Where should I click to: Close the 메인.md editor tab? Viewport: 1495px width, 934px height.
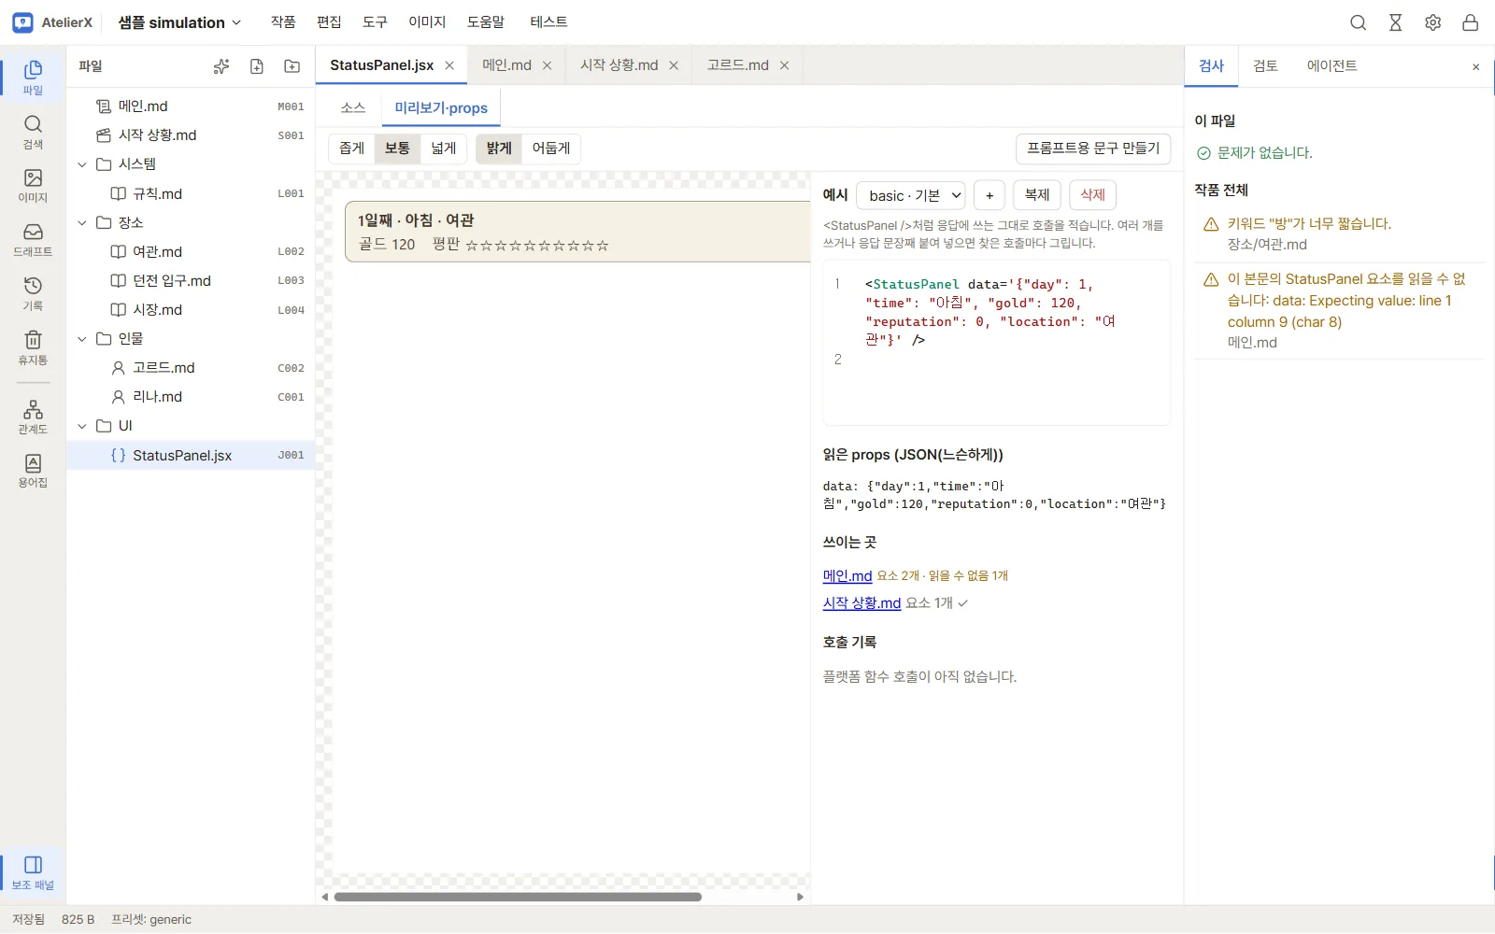click(548, 65)
